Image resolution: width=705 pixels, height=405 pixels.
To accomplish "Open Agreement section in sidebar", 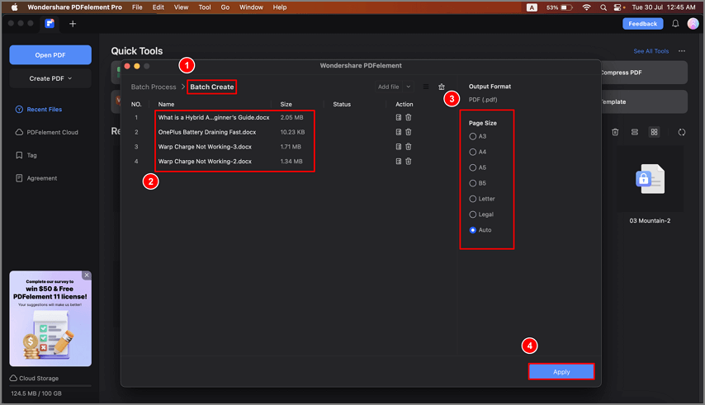I will pyautogui.click(x=37, y=178).
